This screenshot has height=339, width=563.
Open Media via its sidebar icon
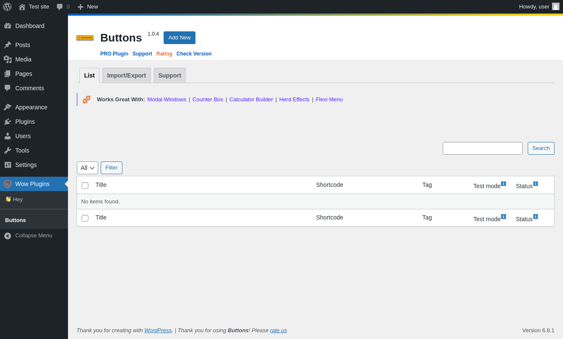click(8, 59)
